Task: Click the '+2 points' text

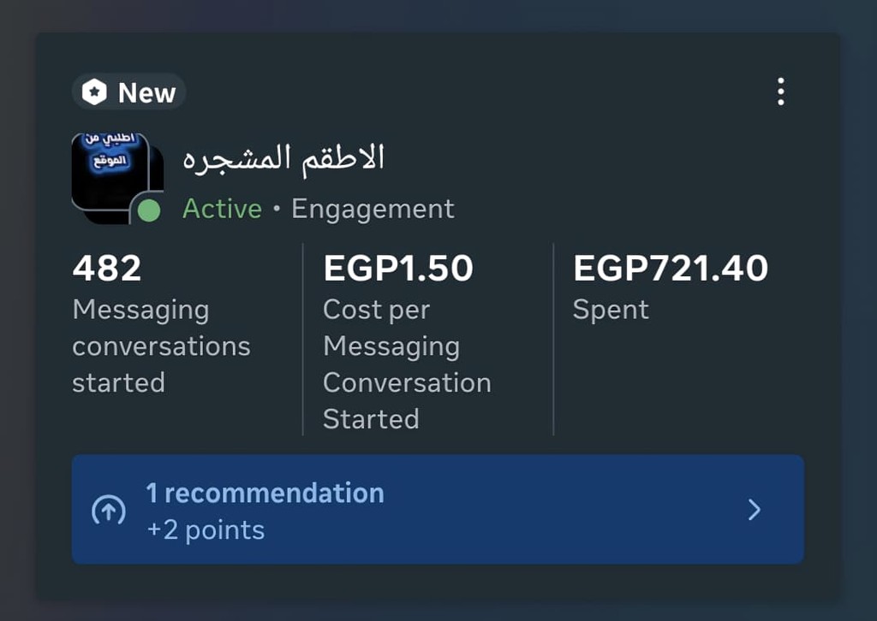Action: point(206,530)
